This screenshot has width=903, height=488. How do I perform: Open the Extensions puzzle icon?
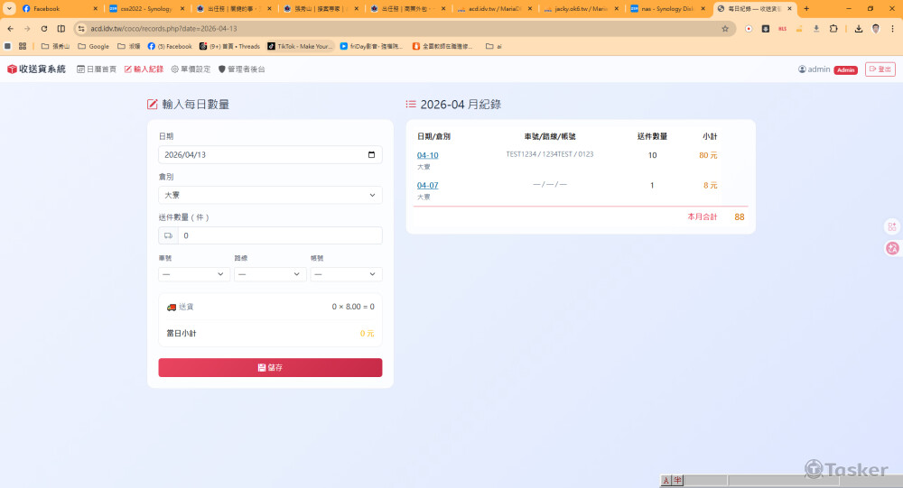(x=833, y=28)
